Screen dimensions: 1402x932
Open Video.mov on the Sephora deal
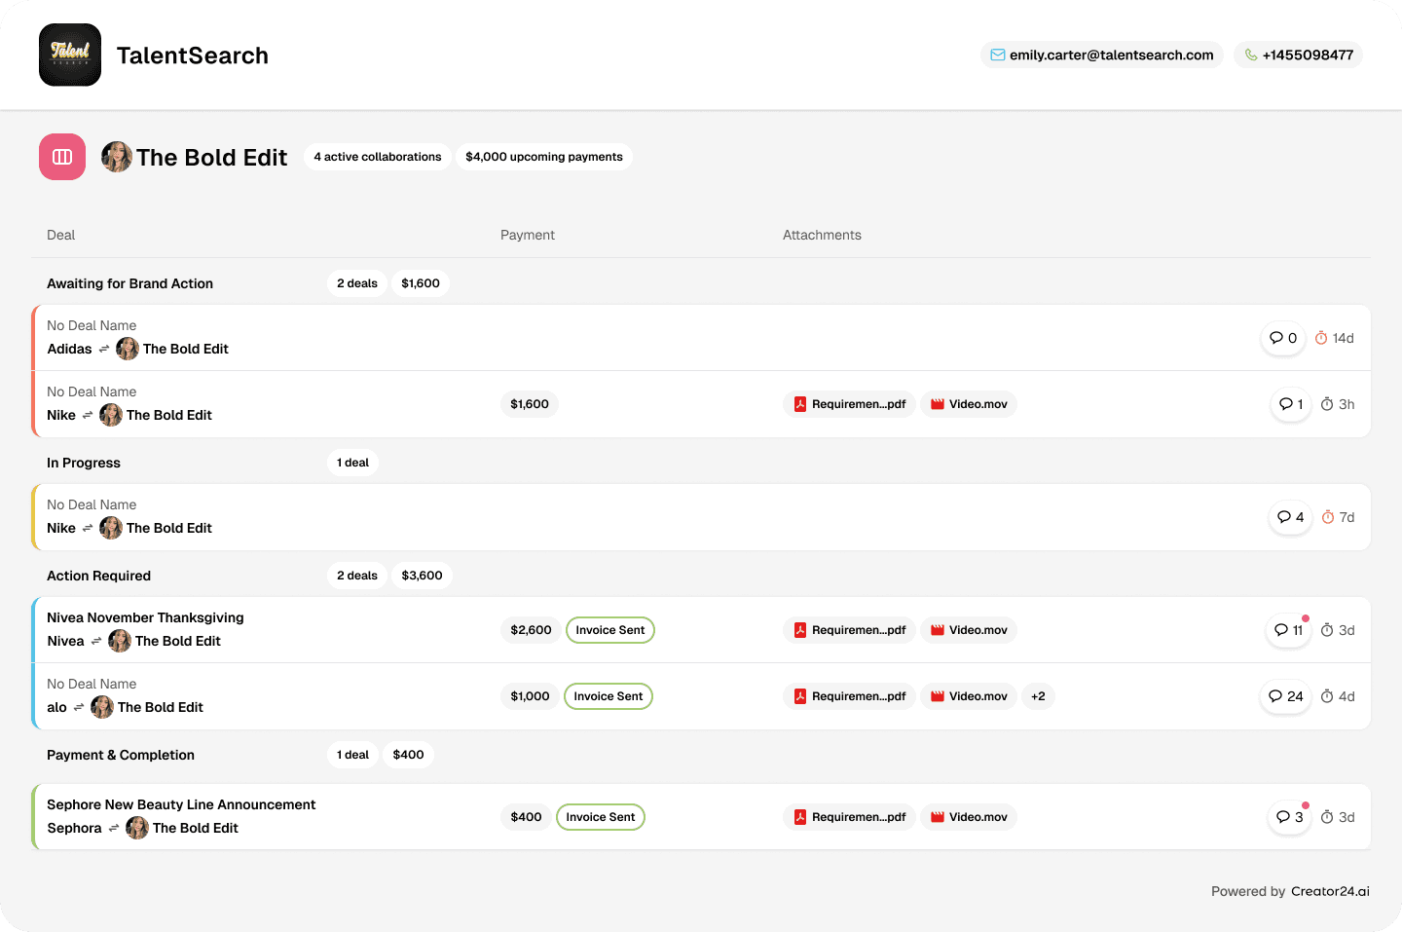(969, 817)
